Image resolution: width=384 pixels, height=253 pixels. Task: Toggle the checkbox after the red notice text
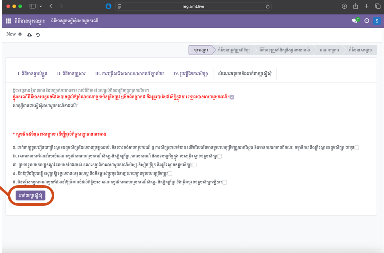coord(232,97)
